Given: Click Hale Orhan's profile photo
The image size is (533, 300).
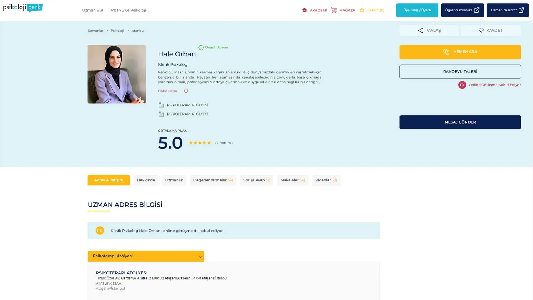Looking at the screenshot, I should point(117,74).
